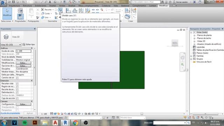Open the Vista 3D: {3D} view selector dropdown
224x126 pixels.
pyautogui.click(x=11, y=45)
